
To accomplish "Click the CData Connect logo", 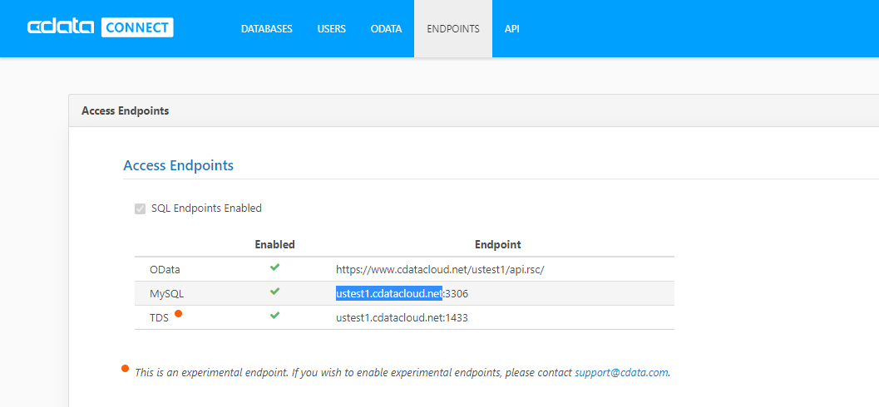I will pos(101,27).
